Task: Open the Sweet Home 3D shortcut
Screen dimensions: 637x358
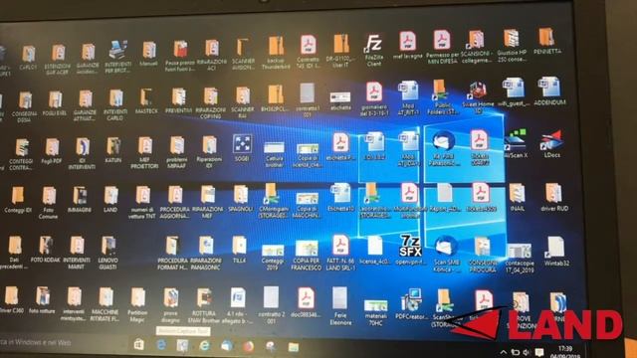Action: point(478,91)
